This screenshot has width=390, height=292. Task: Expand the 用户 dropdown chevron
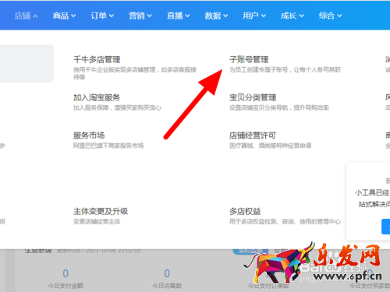pyautogui.click(x=264, y=16)
